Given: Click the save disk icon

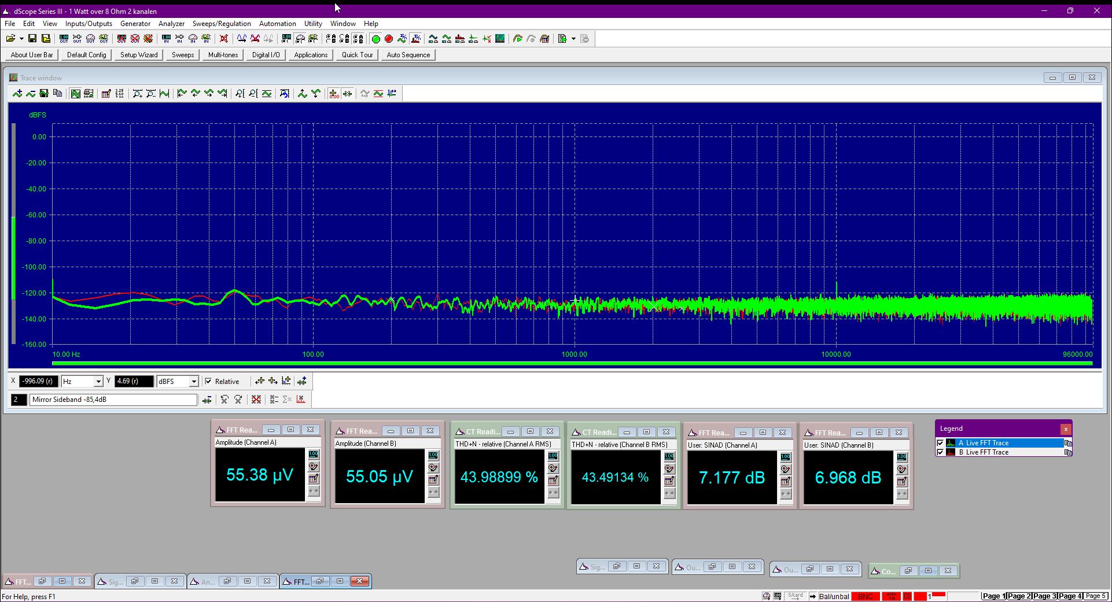Looking at the screenshot, I should tap(32, 39).
